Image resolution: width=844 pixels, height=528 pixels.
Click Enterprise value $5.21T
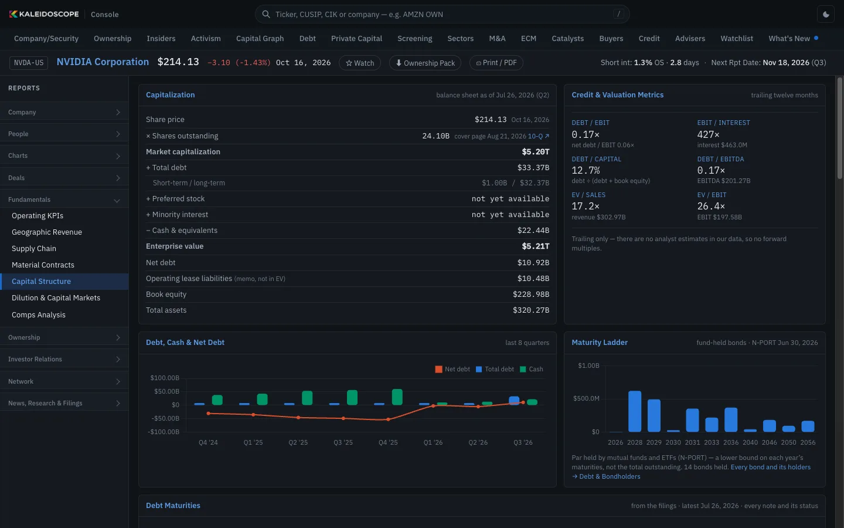point(535,246)
